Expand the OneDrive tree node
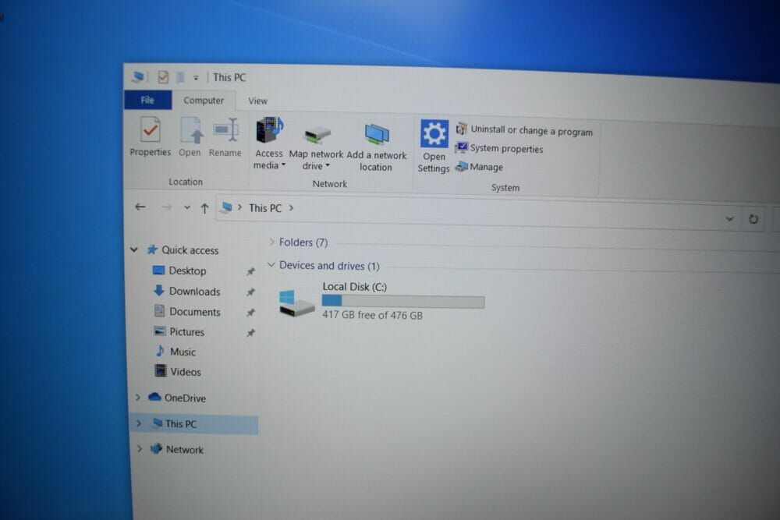Image resolution: width=780 pixels, height=520 pixels. coord(138,397)
